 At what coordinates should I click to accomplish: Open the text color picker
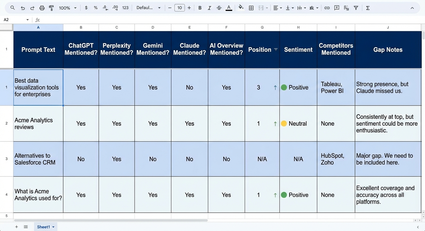[x=228, y=8]
